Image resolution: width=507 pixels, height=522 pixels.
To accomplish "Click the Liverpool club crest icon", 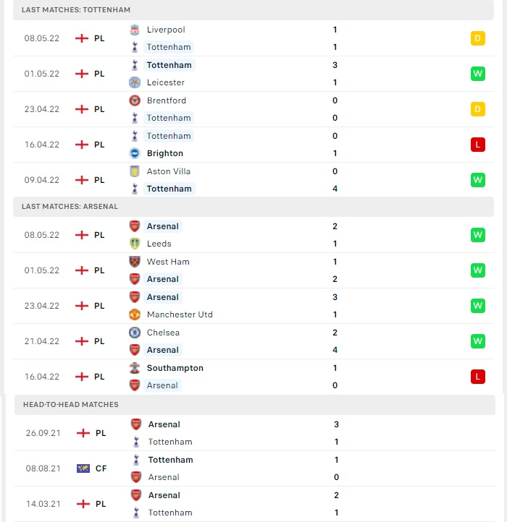I will 135,30.
